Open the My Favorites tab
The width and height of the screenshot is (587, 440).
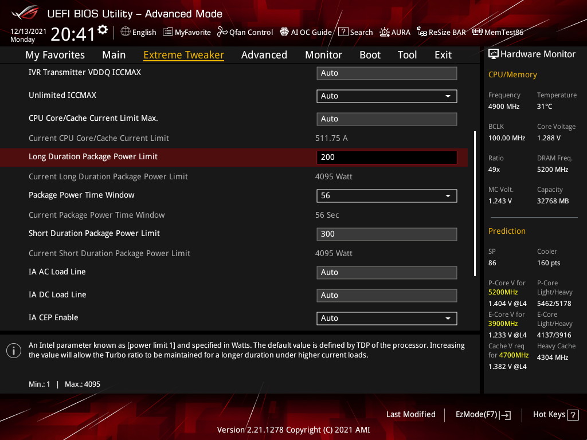[x=55, y=55]
